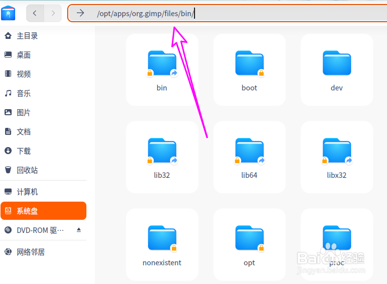Select 系统盘 in the sidebar

(43, 211)
